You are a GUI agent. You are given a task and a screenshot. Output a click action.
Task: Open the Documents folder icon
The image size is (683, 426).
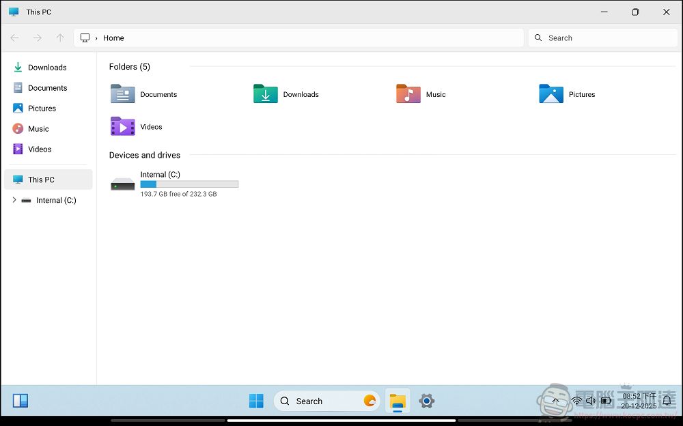[x=122, y=94]
